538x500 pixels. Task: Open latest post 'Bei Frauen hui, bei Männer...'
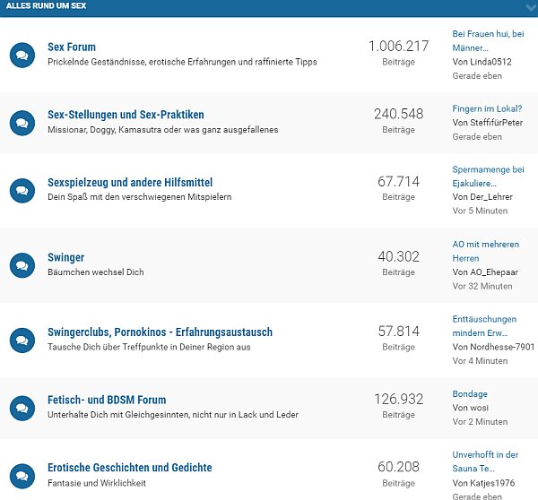pos(488,40)
